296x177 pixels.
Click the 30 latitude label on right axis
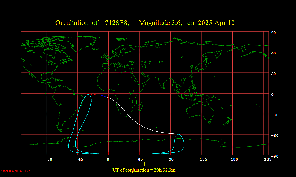[273, 74]
